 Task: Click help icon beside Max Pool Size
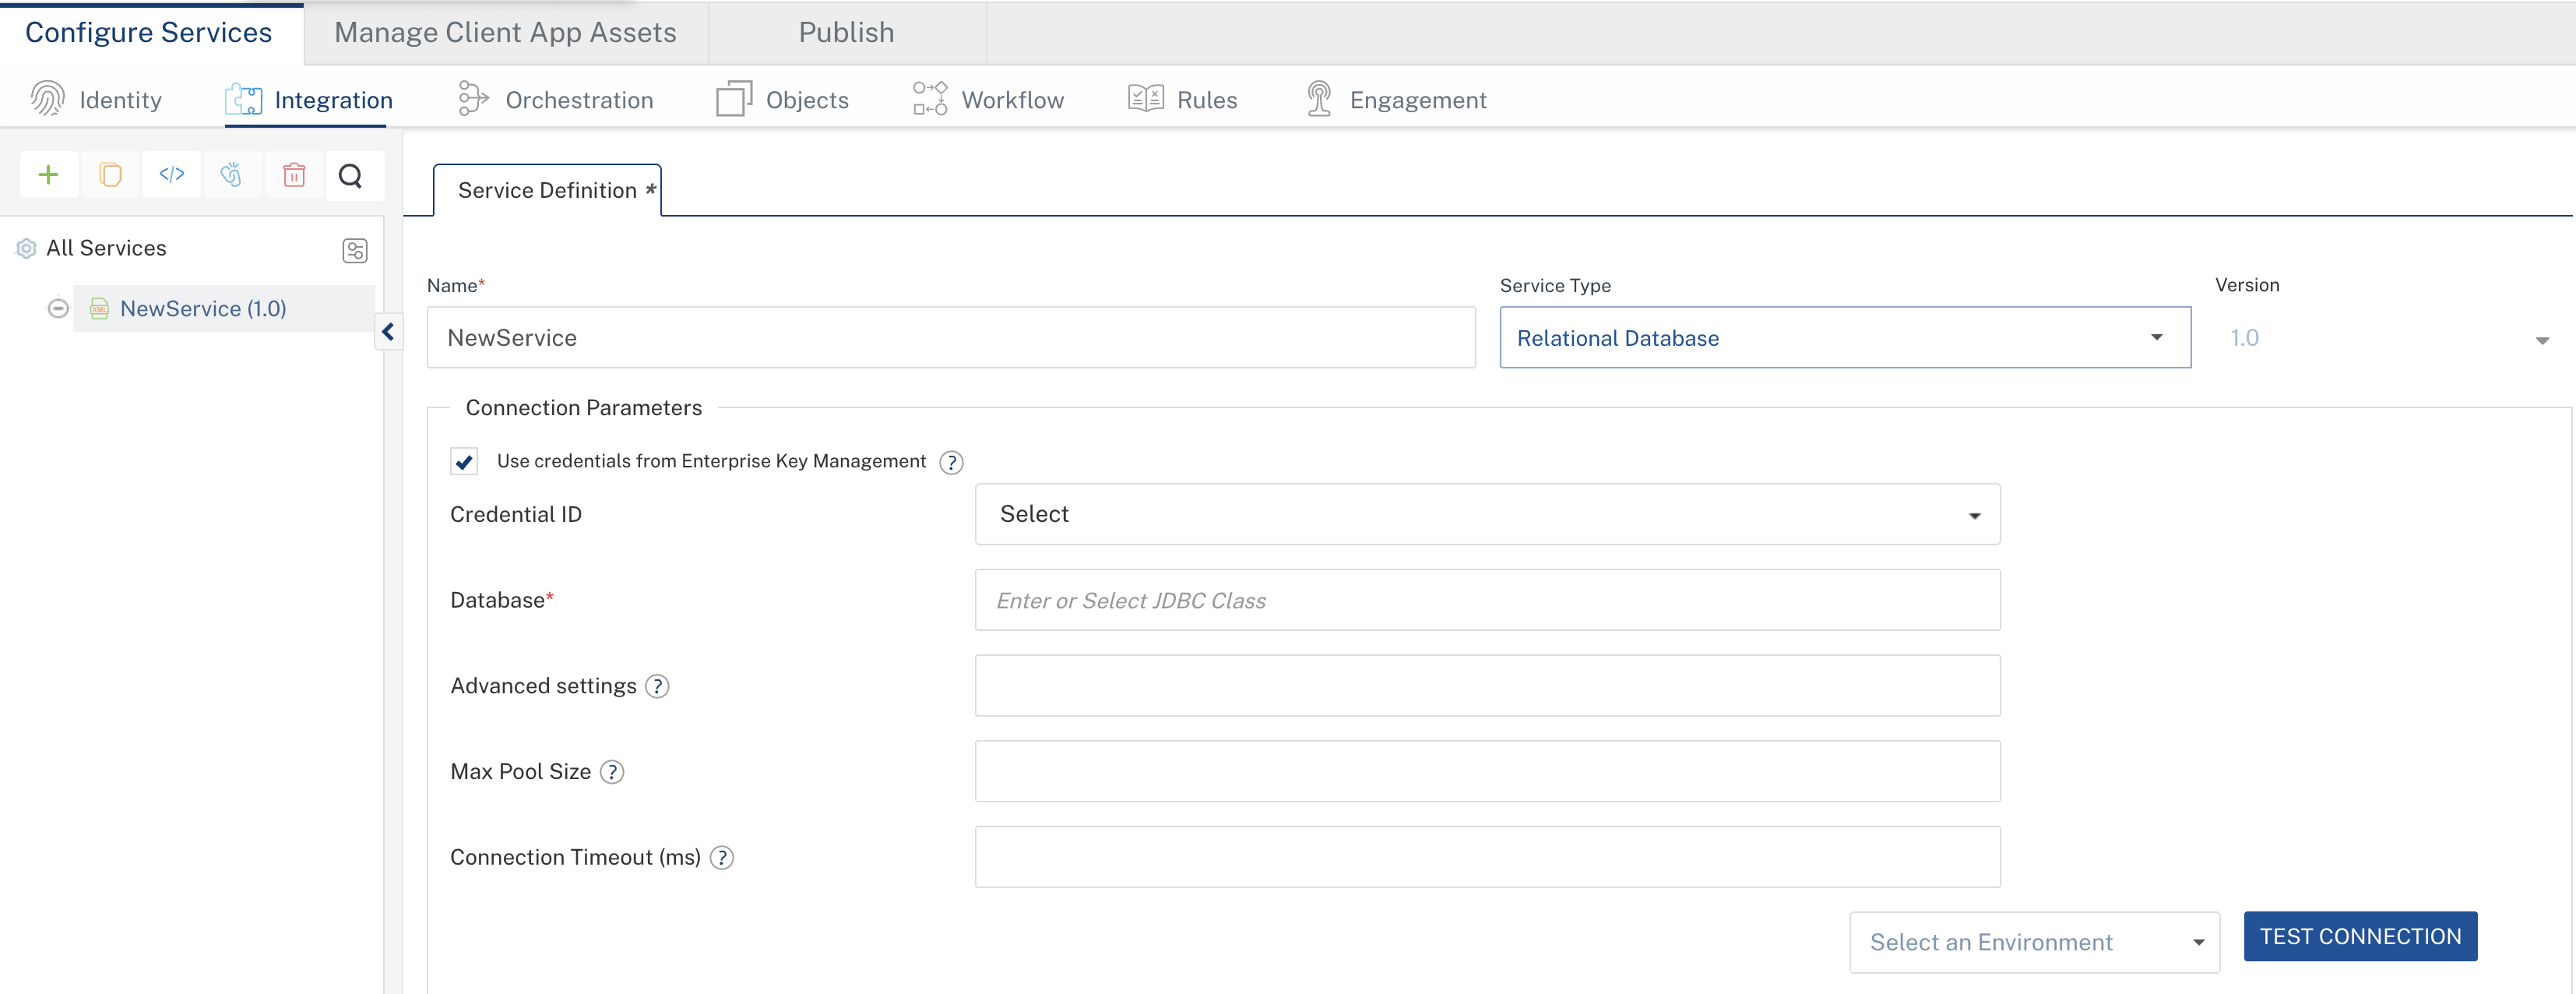[612, 772]
